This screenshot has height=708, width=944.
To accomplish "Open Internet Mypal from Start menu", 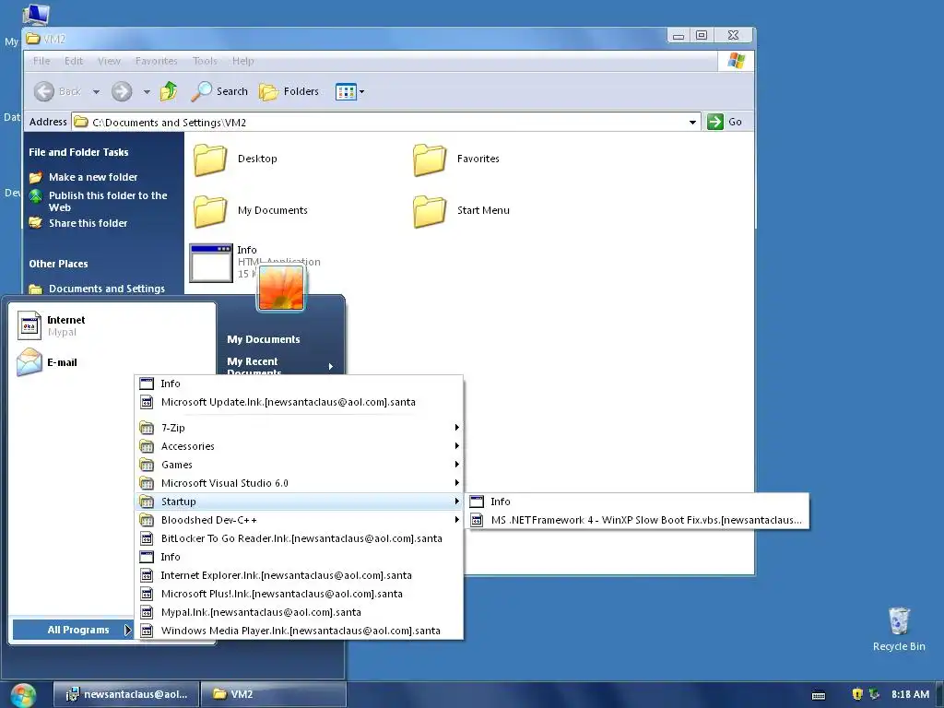I will [112, 325].
